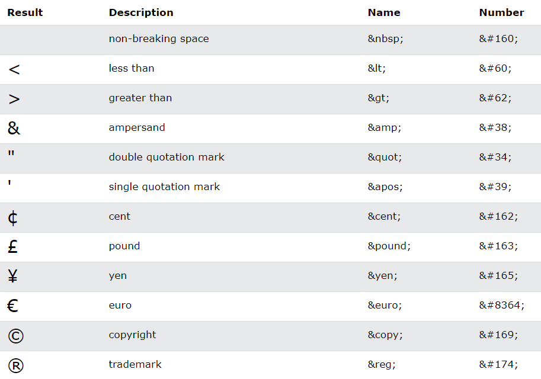Click the Description column header
The height and width of the screenshot is (379, 541).
click(x=141, y=12)
